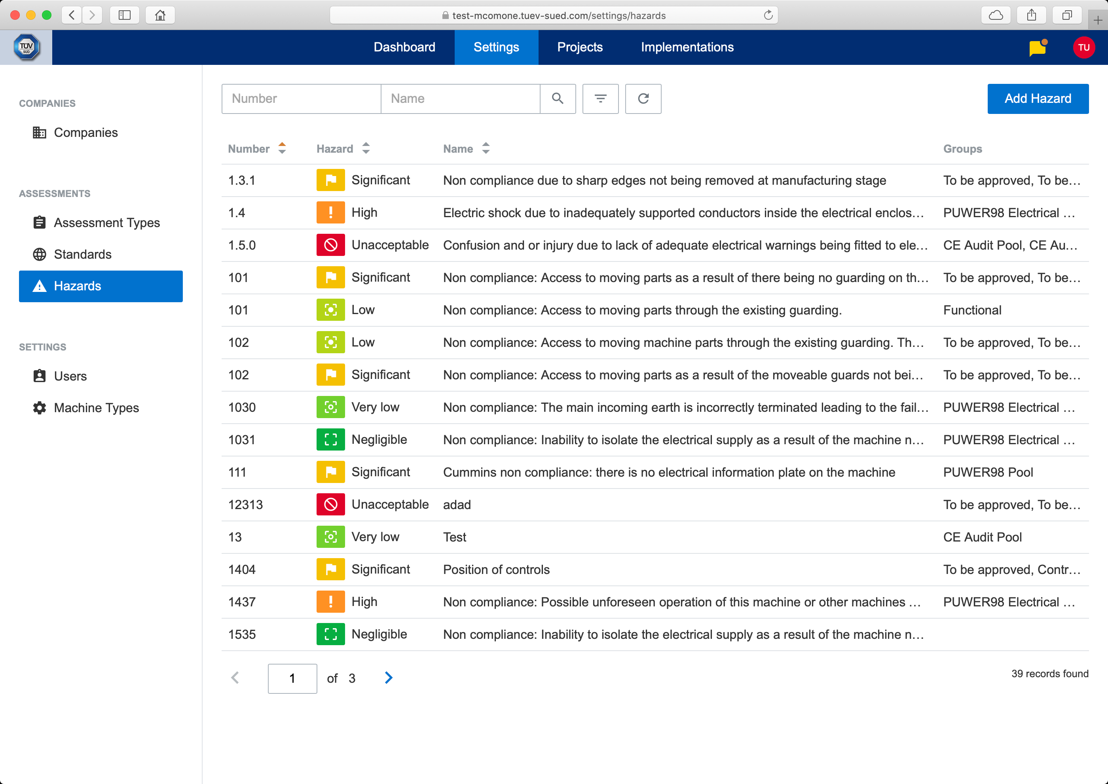Click the orange High icon for hazard 1.4
This screenshot has height=784, width=1108.
point(330,213)
